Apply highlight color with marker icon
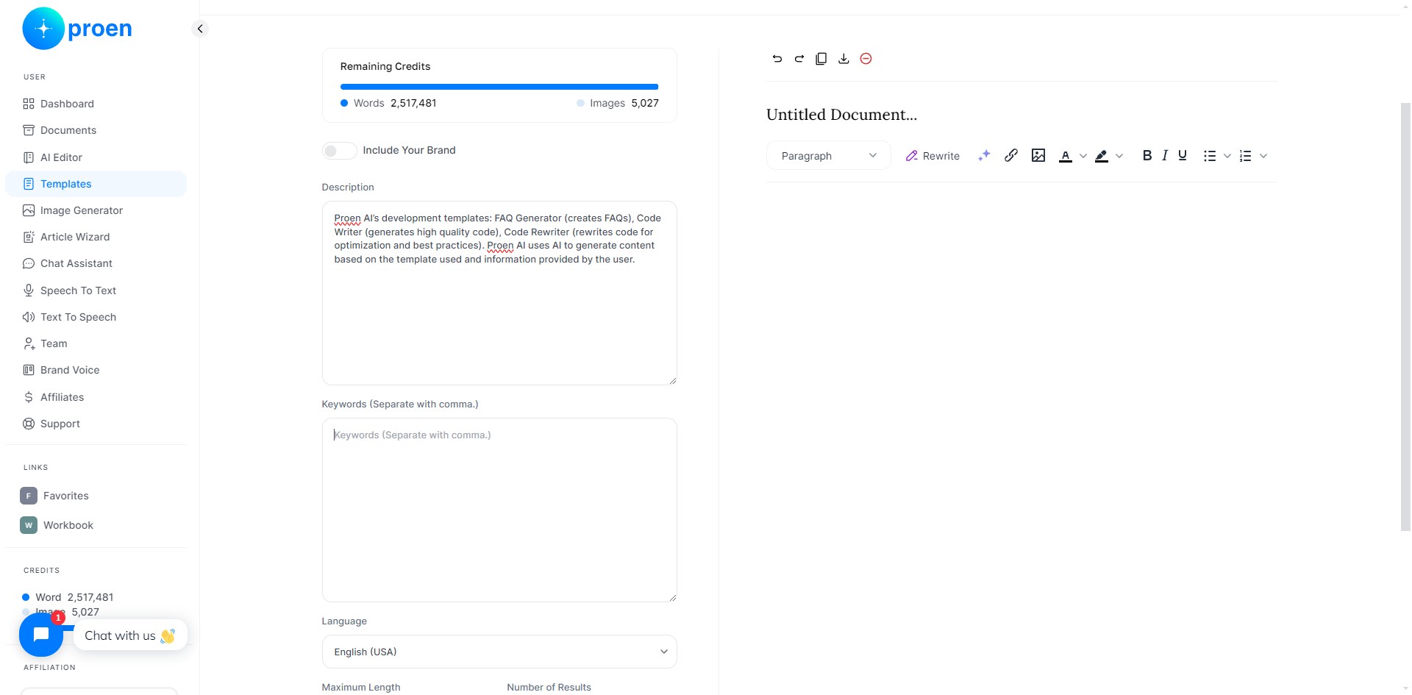The height and width of the screenshot is (695, 1412). click(1101, 156)
